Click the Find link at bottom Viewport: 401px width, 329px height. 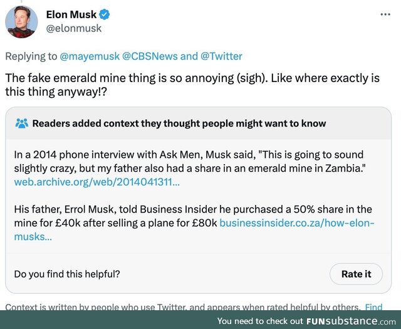[374, 307]
